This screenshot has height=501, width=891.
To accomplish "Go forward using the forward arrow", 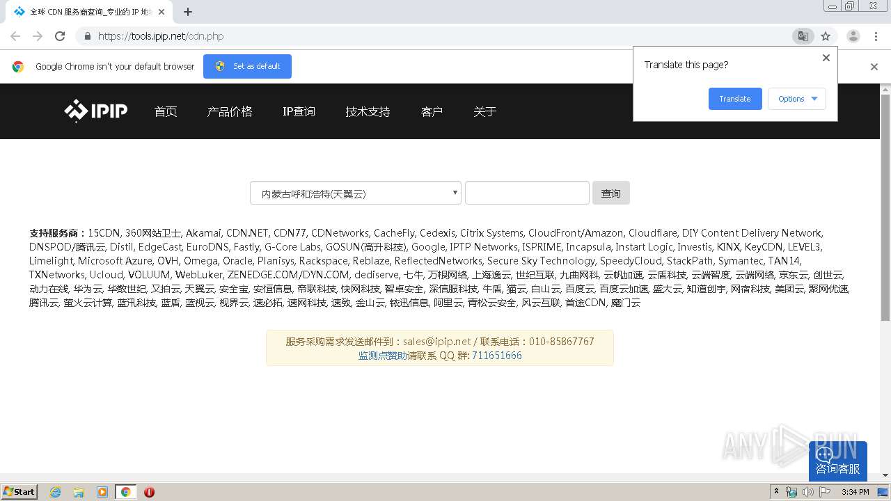I will 38,36.
